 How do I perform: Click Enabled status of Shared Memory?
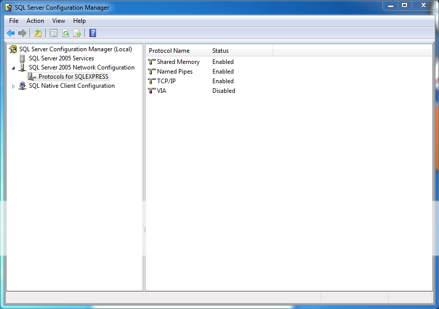click(223, 62)
